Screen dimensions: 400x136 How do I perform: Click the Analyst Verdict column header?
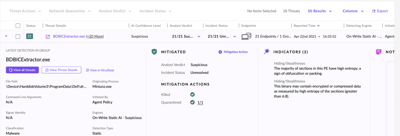click(181, 26)
